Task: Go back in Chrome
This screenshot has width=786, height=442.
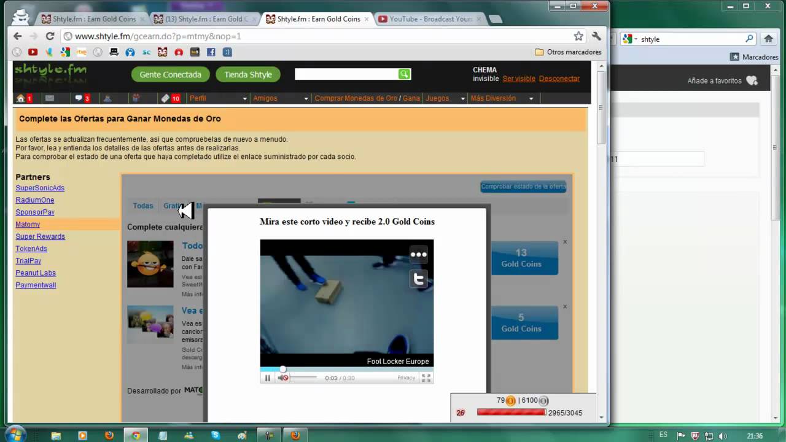Action: [x=17, y=36]
